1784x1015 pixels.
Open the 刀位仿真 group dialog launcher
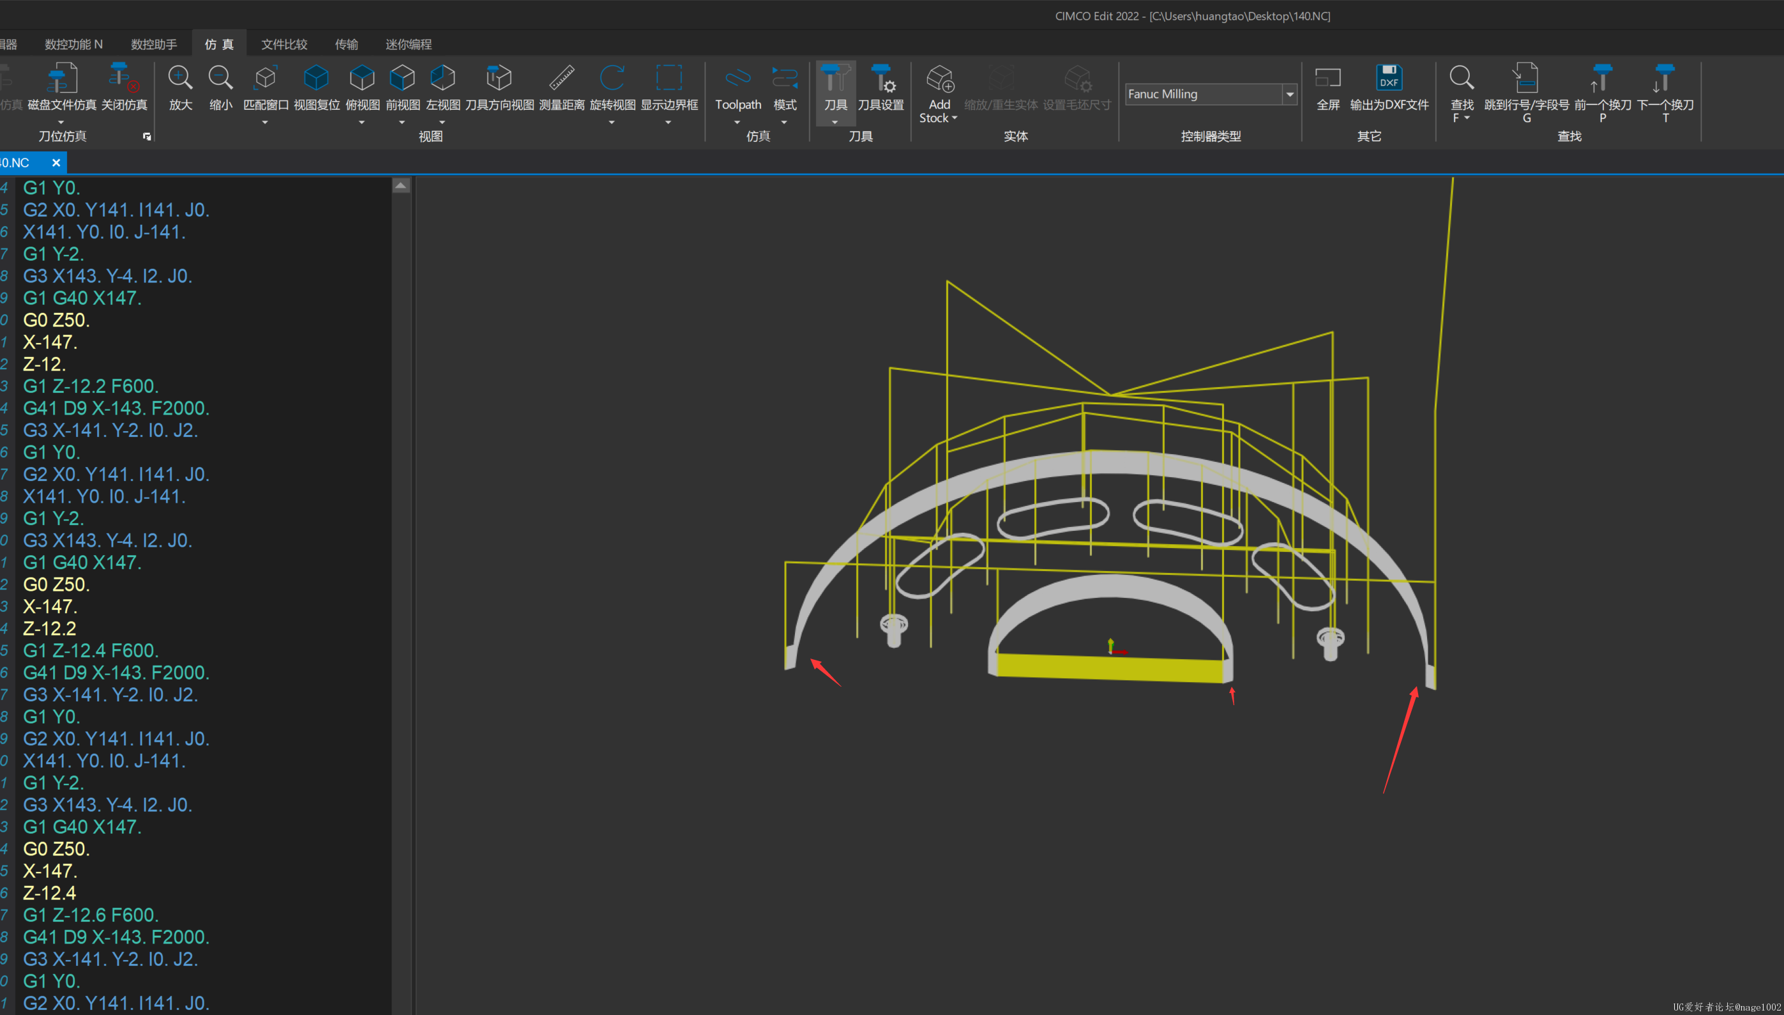(146, 136)
